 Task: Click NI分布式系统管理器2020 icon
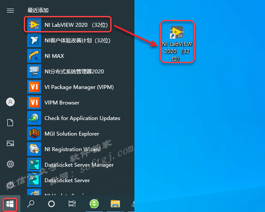click(34, 71)
